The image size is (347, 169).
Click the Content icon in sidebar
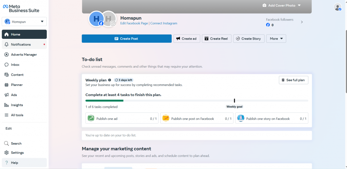pos(7,75)
